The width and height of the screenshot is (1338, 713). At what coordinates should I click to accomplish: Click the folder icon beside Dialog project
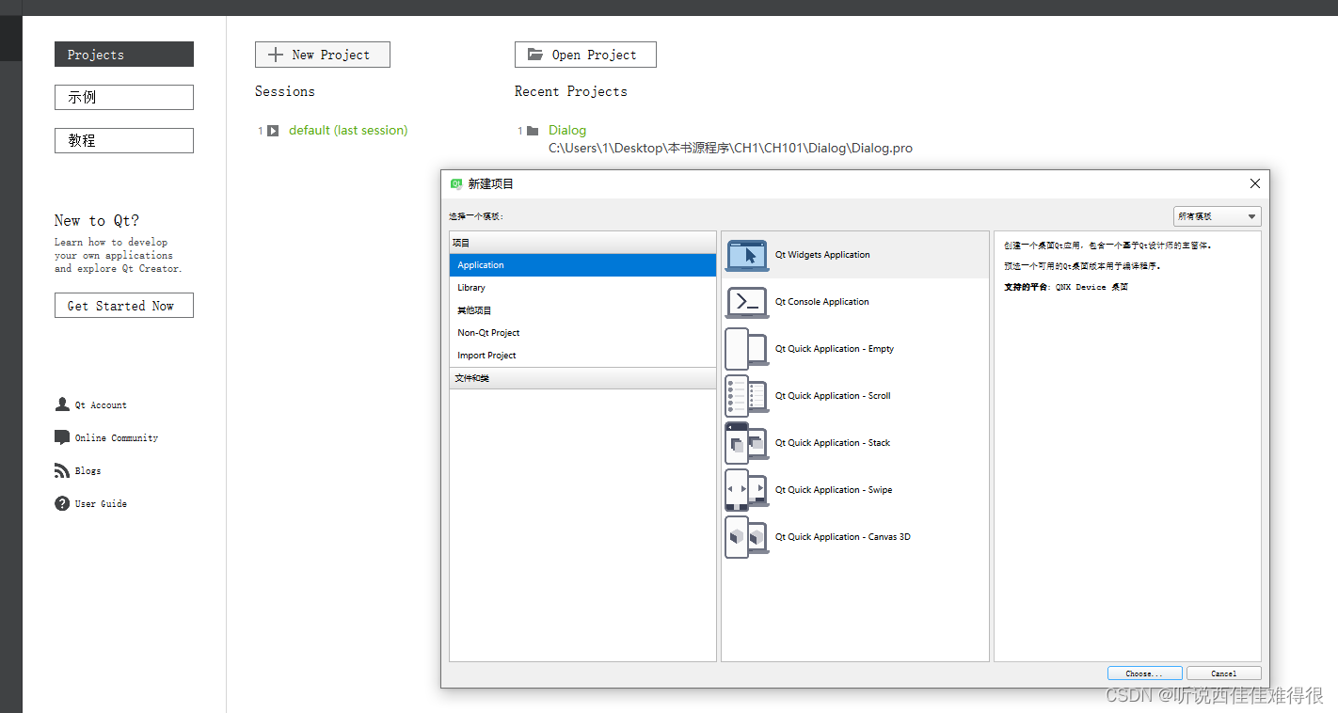(x=533, y=131)
